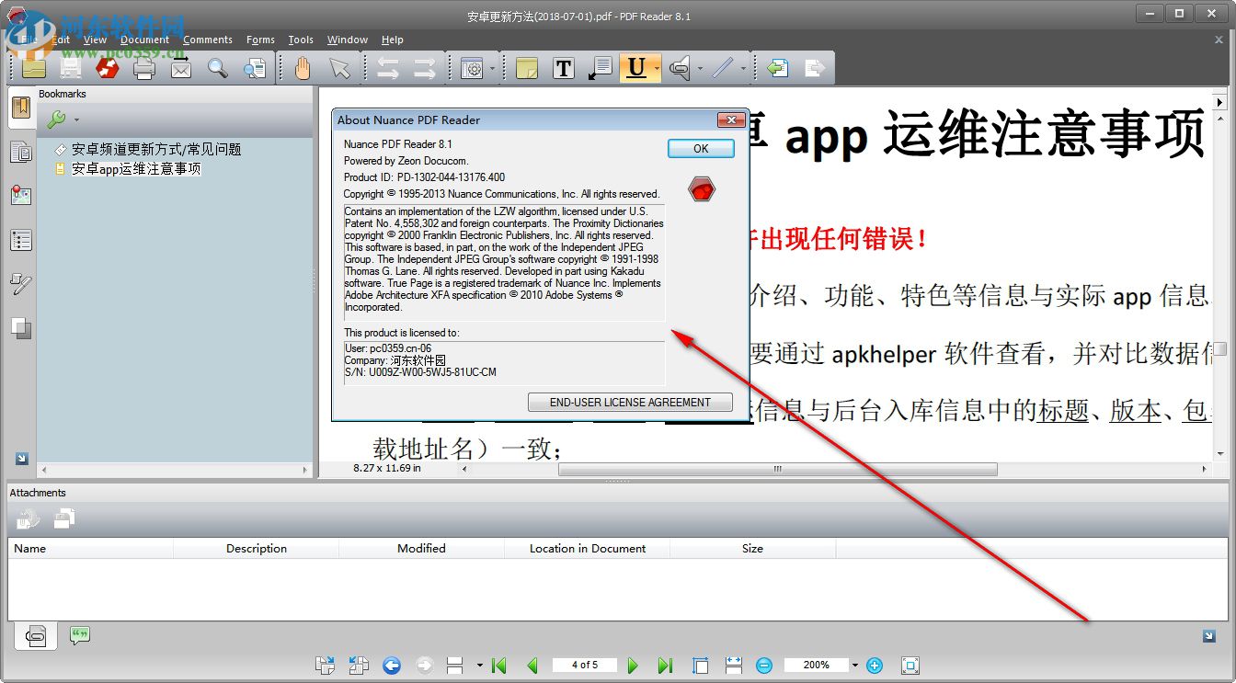The width and height of the screenshot is (1236, 683).
Task: Click the Bookmarks options wrench icon
Action: click(x=56, y=120)
